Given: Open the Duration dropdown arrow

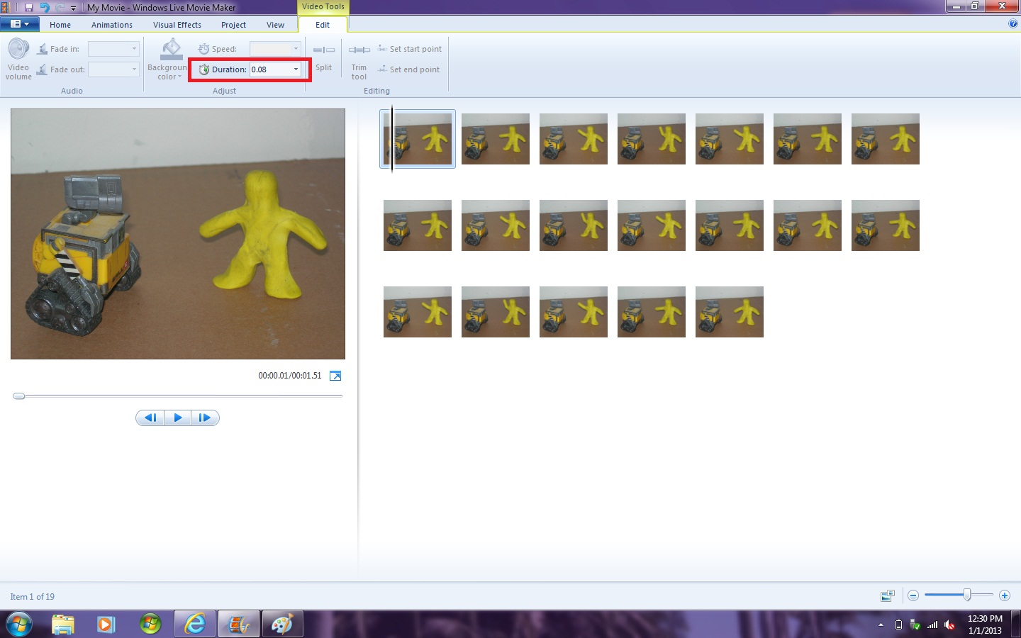Looking at the screenshot, I should click(296, 69).
